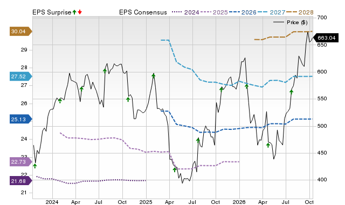Click the 700 label on the price axis

coord(322,18)
